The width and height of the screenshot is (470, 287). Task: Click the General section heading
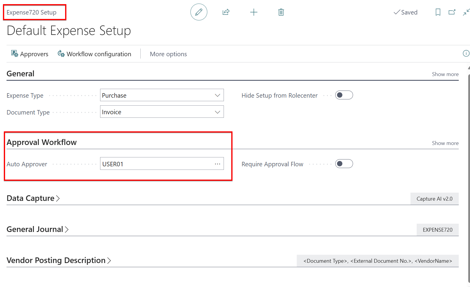pyautogui.click(x=20, y=74)
